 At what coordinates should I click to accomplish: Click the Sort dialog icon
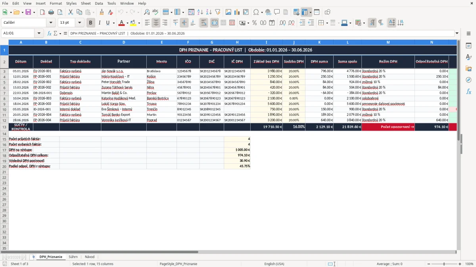click(x=191, y=12)
